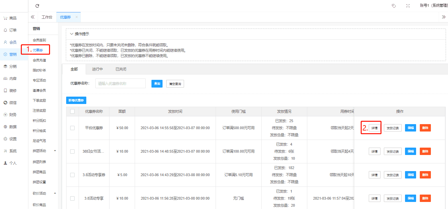Go to 财务 in left sidebar

coord(10,115)
